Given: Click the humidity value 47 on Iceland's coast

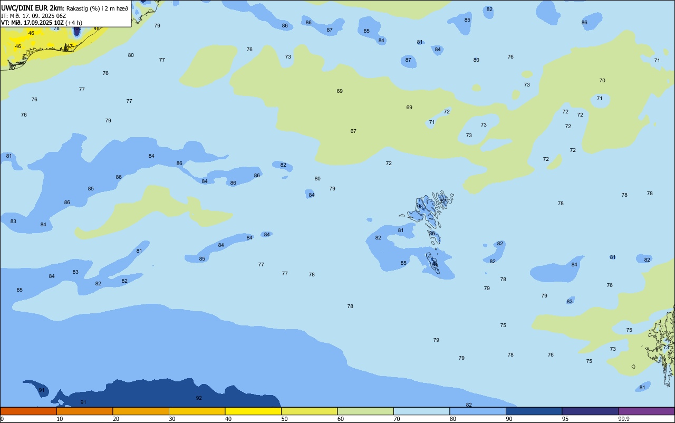Looking at the screenshot, I should click(69, 46).
